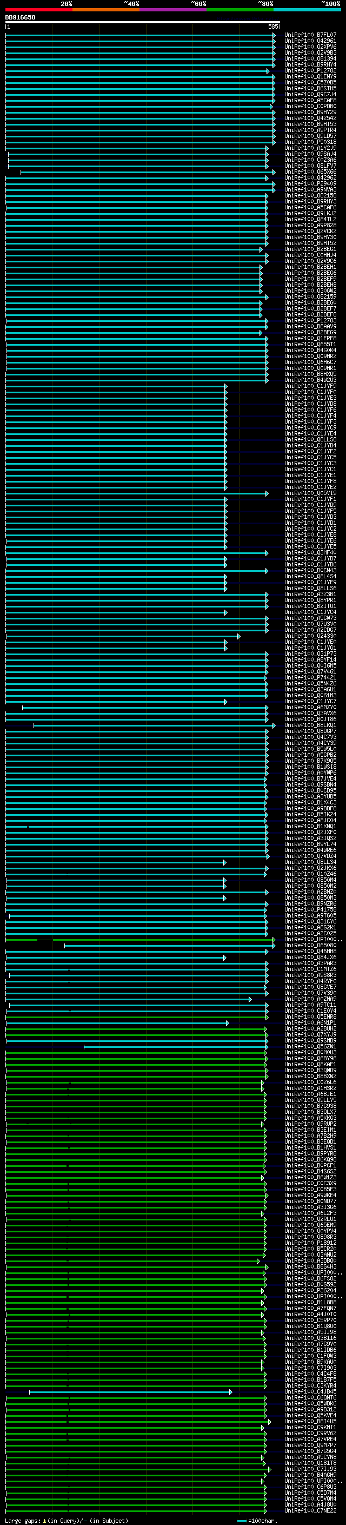Select the UniRef100_C0Z6L6 label
The height and width of the screenshot is (1525, 346).
[x=310, y=1082]
